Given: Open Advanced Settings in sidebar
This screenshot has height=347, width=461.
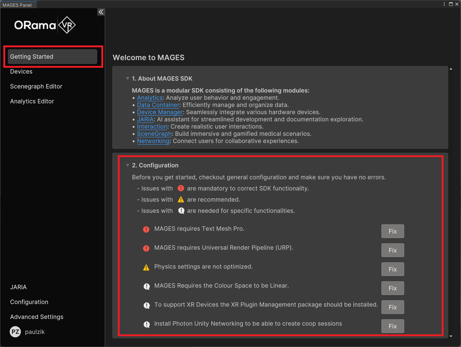Looking at the screenshot, I should coord(37,317).
